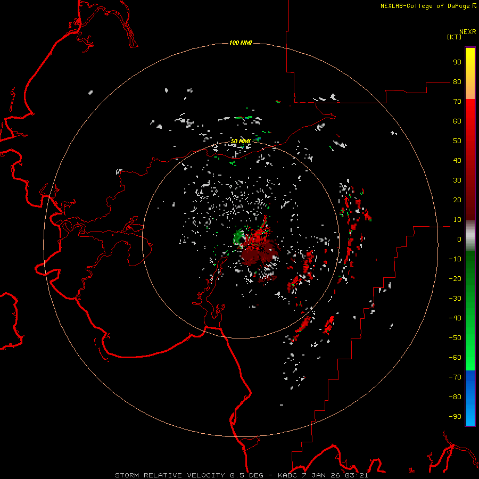Click the blue bottom segment of the color bar
The image size is (479, 479).
coord(470,398)
